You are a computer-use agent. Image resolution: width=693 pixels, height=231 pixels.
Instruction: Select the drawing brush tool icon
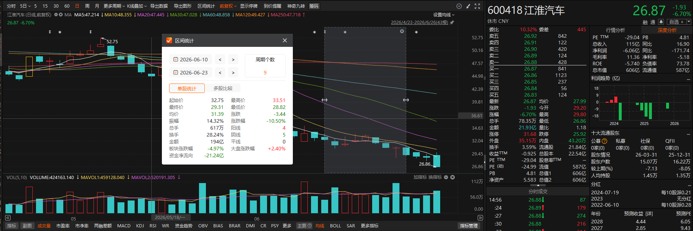coord(468,6)
